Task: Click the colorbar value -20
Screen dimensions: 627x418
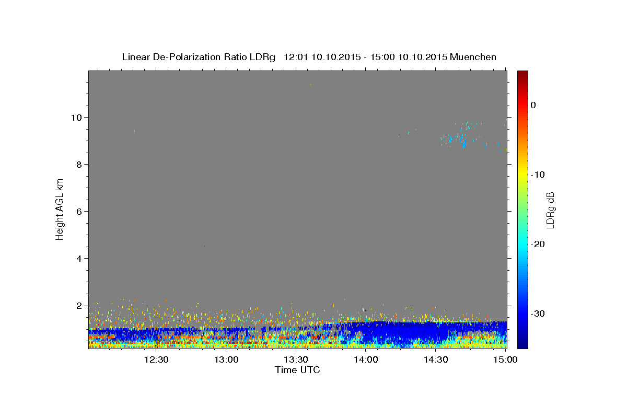Action: 538,244
